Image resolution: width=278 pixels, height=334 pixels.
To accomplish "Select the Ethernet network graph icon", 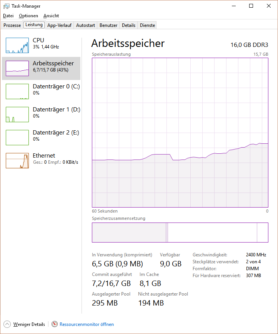I will coord(17,161).
